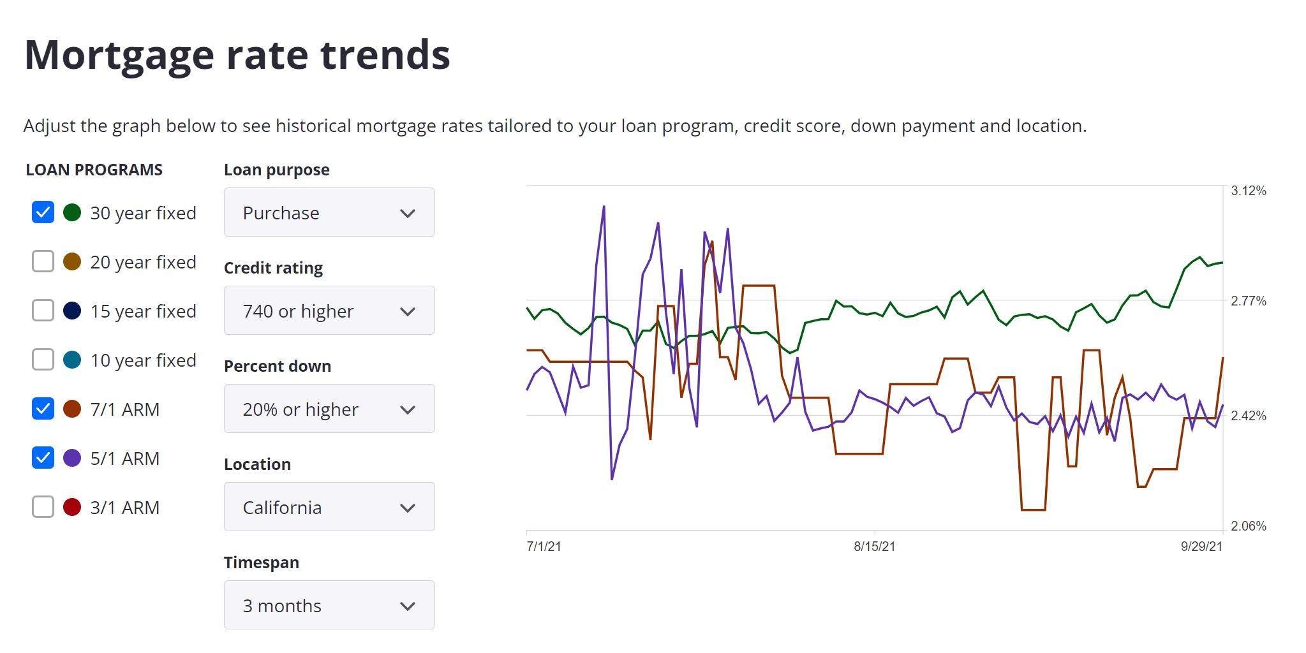Tick the 10 year fixed checkbox

pos(43,360)
